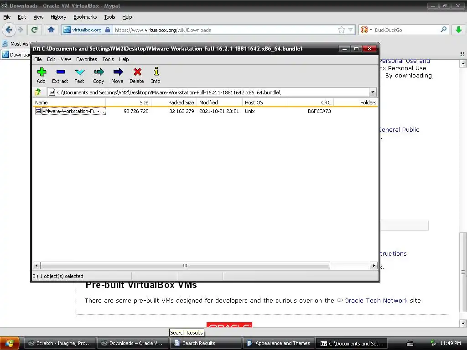Sort file list by Host OS column
The height and width of the screenshot is (350, 467).
point(265,103)
